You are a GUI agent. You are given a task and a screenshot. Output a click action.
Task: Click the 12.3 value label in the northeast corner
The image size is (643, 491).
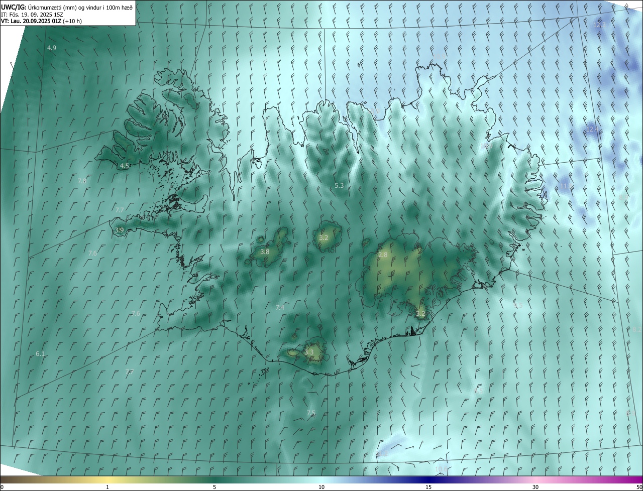pyautogui.click(x=600, y=25)
